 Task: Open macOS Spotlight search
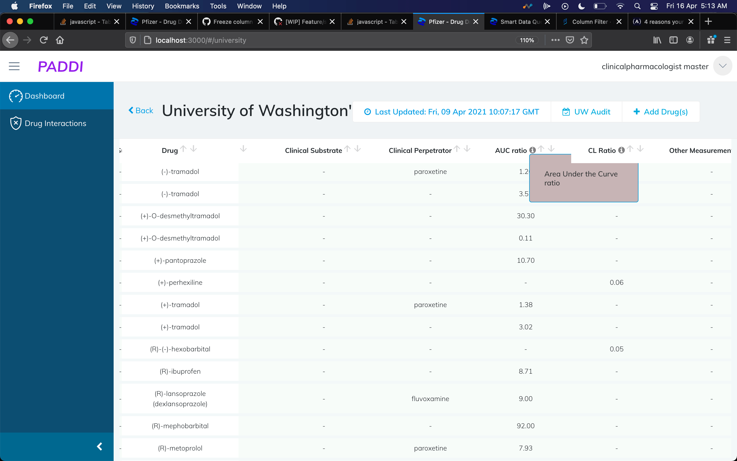pyautogui.click(x=637, y=6)
